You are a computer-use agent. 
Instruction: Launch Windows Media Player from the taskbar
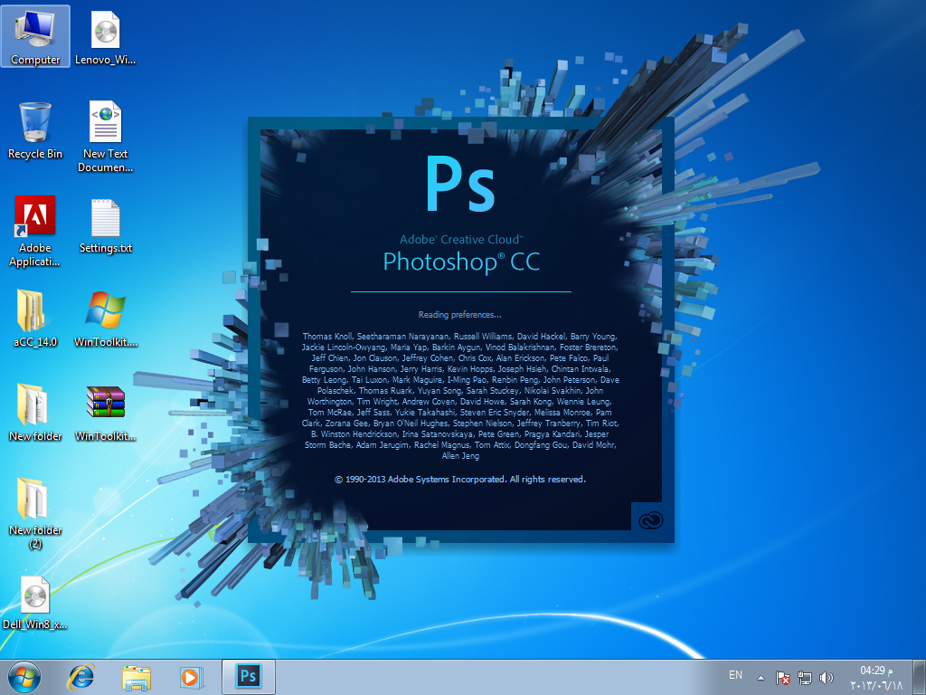192,677
